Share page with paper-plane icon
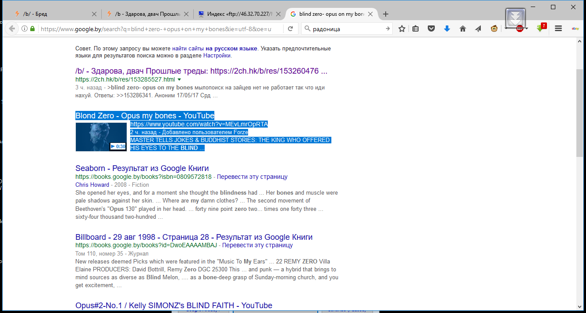Viewport: 586px width, 313px height. [478, 29]
